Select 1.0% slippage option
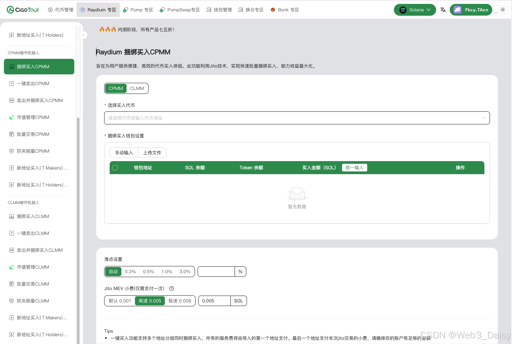 (167, 272)
